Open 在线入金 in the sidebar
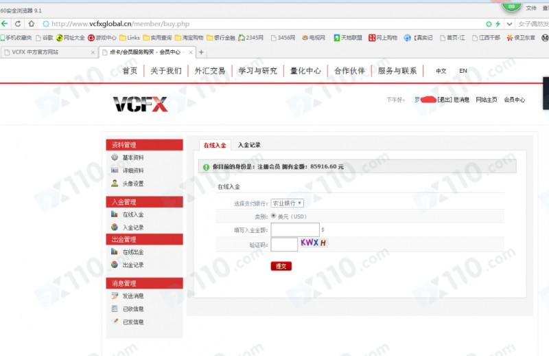549x356 pixels. point(132,214)
